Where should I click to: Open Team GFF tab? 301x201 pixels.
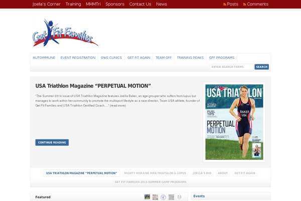164,57
